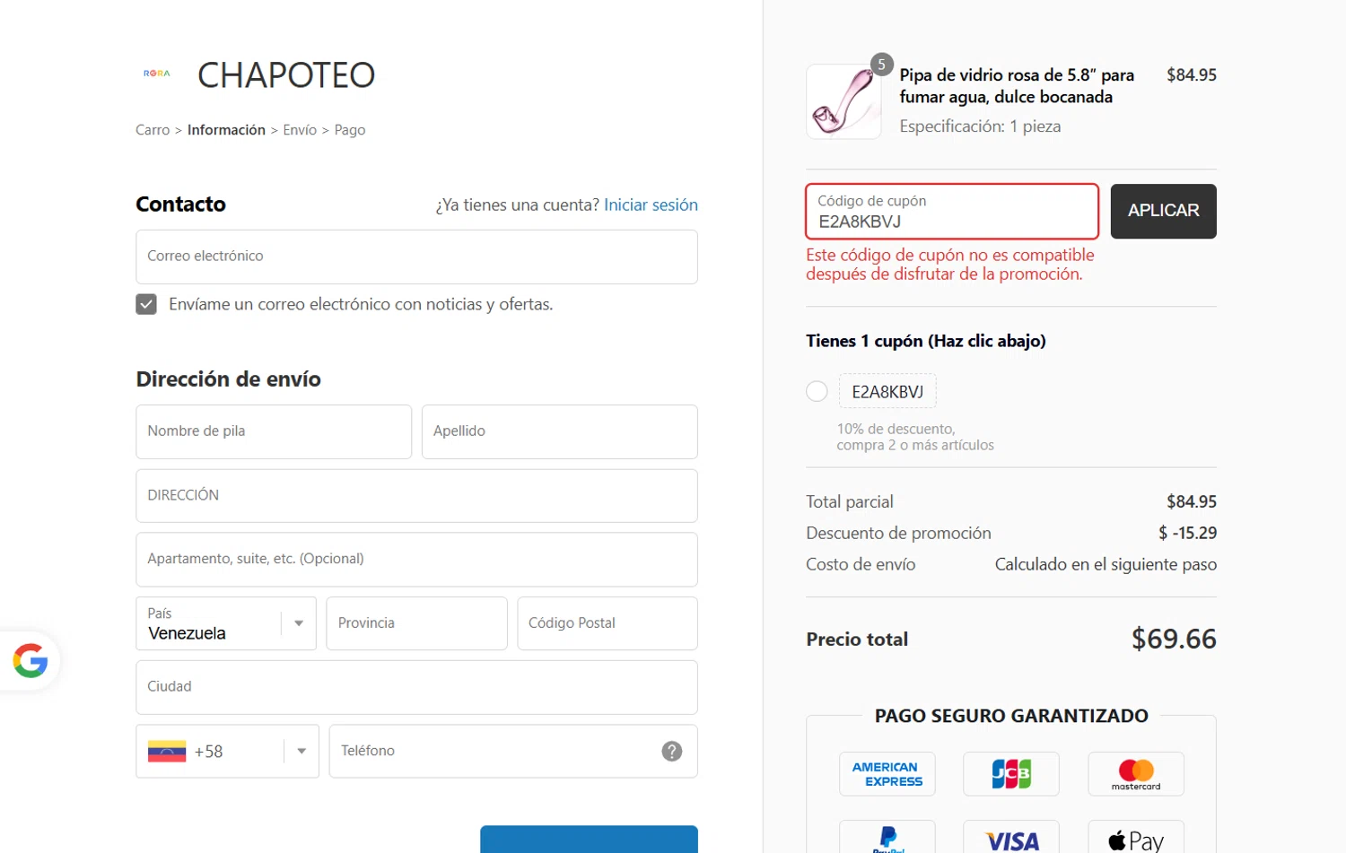Click the product price $84.95 beside title
This screenshot has width=1346, height=853.
(x=1192, y=75)
